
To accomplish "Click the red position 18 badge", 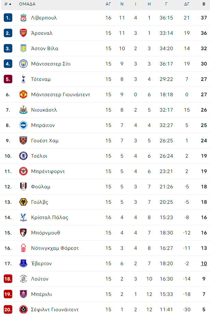I will coord(8,279).
